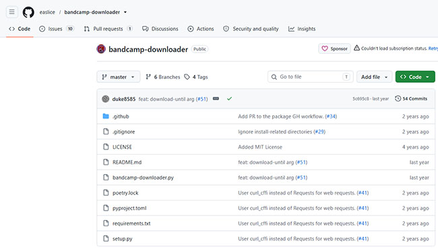This screenshot has height=249, width=438.
Task: Open #41 link in poetry.lock row
Action: click(x=363, y=193)
